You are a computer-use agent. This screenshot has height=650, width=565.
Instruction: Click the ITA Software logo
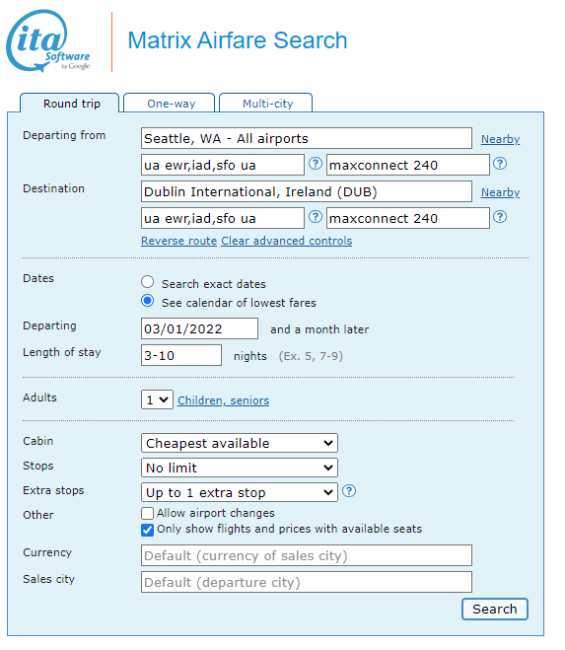(x=48, y=41)
